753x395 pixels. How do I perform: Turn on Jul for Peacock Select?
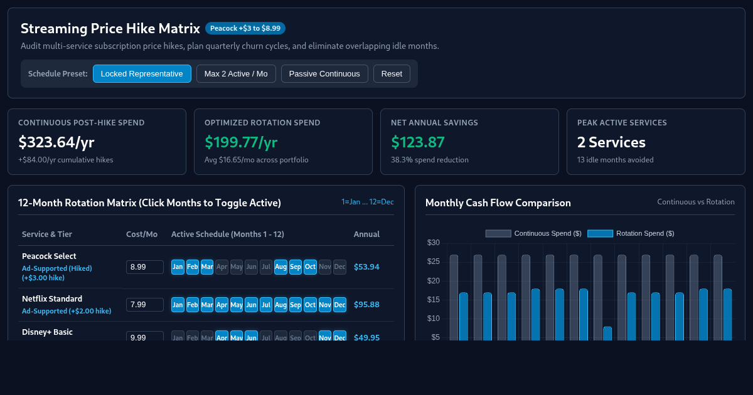click(x=266, y=267)
